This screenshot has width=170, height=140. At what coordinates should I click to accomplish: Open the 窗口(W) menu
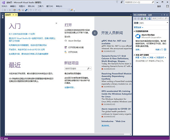[50, 6]
